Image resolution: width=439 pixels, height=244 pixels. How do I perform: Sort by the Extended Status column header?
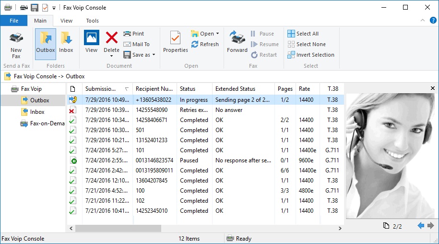[x=243, y=89]
